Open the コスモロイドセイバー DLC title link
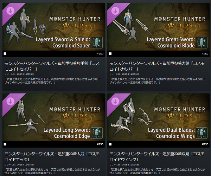211x176 pixels. pyautogui.click(x=52, y=66)
